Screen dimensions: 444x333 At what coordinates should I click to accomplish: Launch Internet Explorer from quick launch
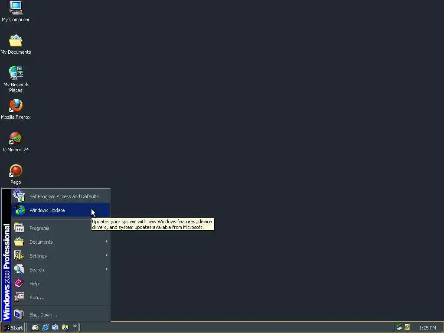[x=45, y=327]
